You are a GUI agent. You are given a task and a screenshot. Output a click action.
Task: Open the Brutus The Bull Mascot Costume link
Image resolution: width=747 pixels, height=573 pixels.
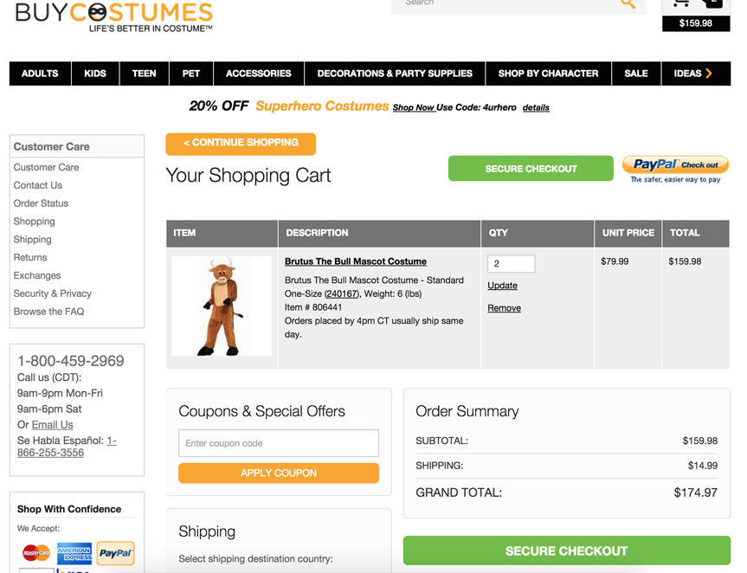(355, 261)
